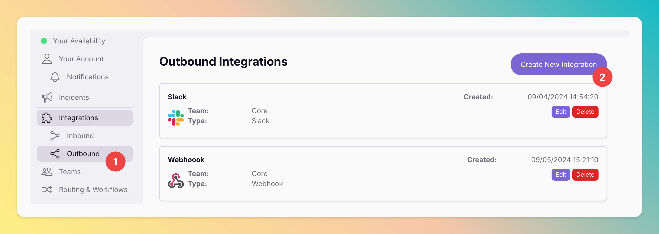The width and height of the screenshot is (659, 234).
Task: Select the Webhoook integration card title
Action: 186,160
